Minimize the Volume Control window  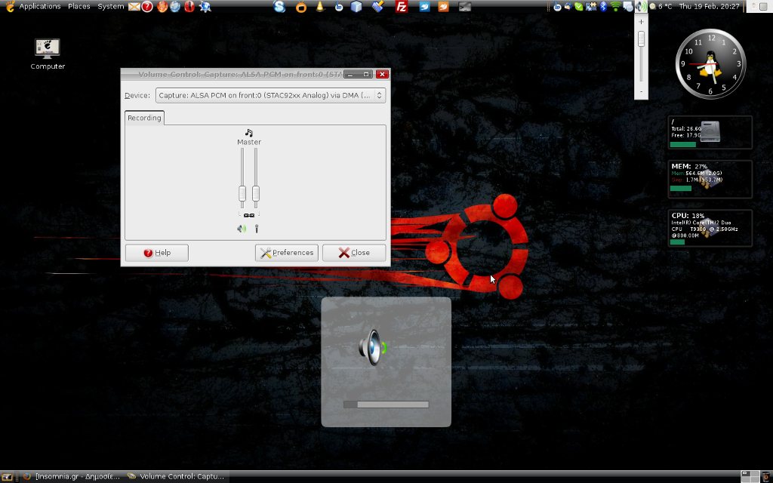tap(350, 75)
